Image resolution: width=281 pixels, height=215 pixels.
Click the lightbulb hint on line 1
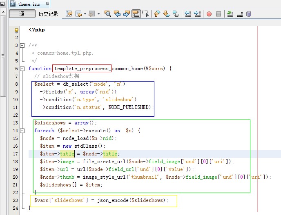(x=16, y=30)
